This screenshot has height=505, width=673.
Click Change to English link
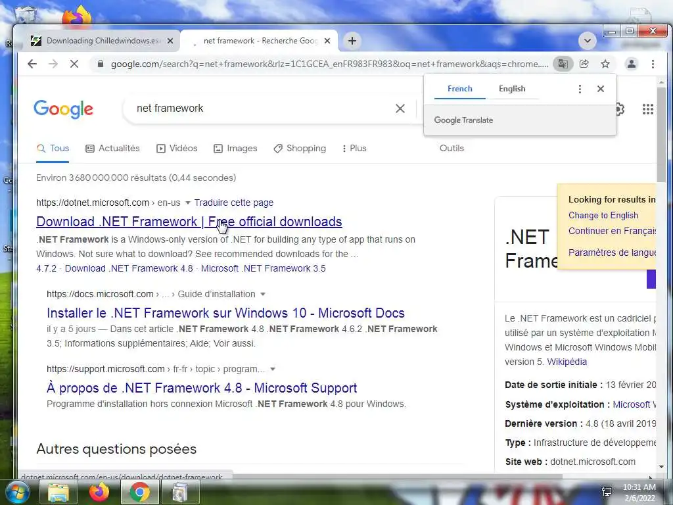(x=603, y=216)
